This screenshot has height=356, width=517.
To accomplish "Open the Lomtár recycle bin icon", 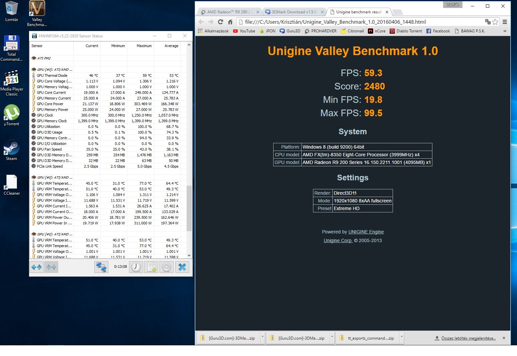I will (x=12, y=11).
